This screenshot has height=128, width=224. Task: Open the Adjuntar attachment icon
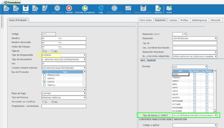[158, 9]
